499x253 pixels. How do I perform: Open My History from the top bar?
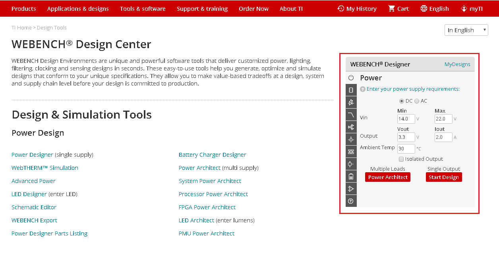tap(357, 9)
